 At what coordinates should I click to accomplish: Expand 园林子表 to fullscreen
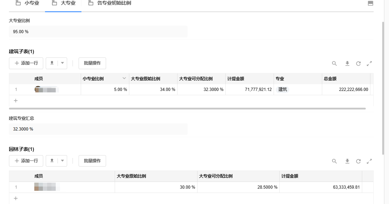coord(369,161)
